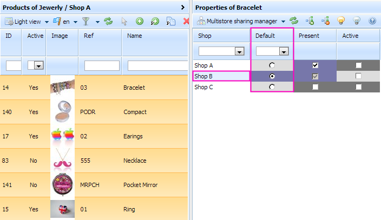Open the help question mark icon
This screenshot has height=220, width=381.
(372, 21)
